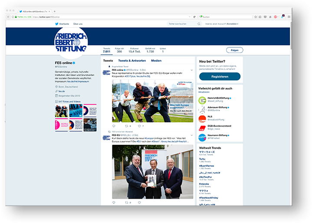Click the Pocket shield icon in the toolbar

pyautogui.click(x=265, y=17)
